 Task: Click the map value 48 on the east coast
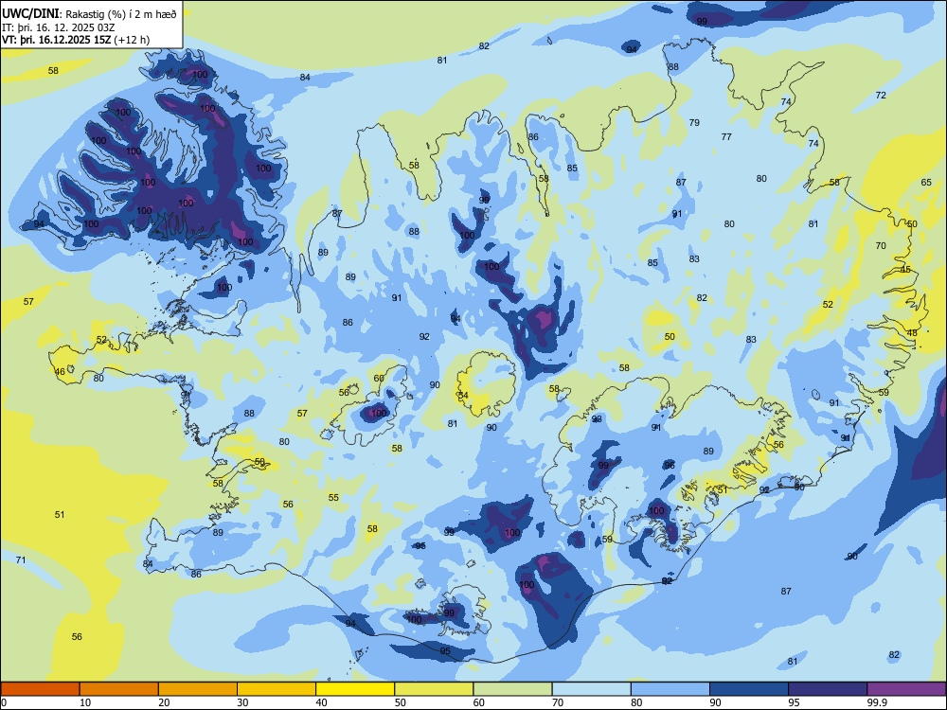912,333
